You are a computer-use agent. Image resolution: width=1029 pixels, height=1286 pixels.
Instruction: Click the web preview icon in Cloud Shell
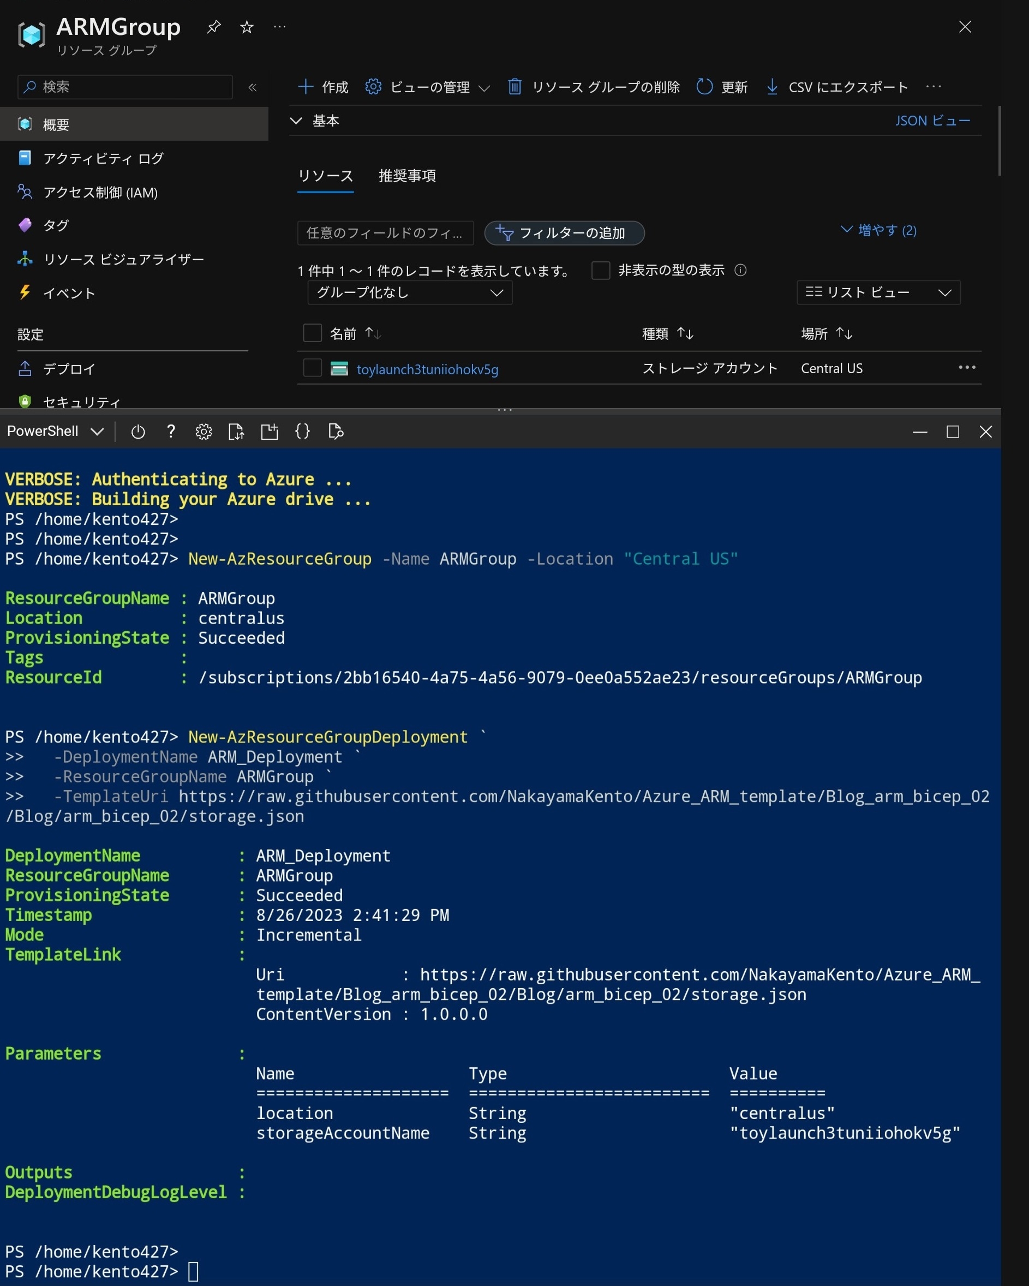click(336, 431)
